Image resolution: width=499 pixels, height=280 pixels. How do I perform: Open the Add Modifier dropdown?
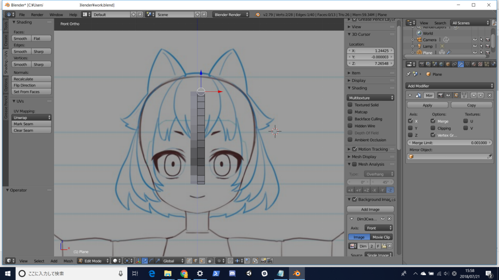(x=448, y=86)
